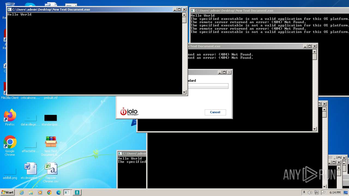Open the front console's system menu icon
The image size is (349, 196).
[x=10, y=10]
